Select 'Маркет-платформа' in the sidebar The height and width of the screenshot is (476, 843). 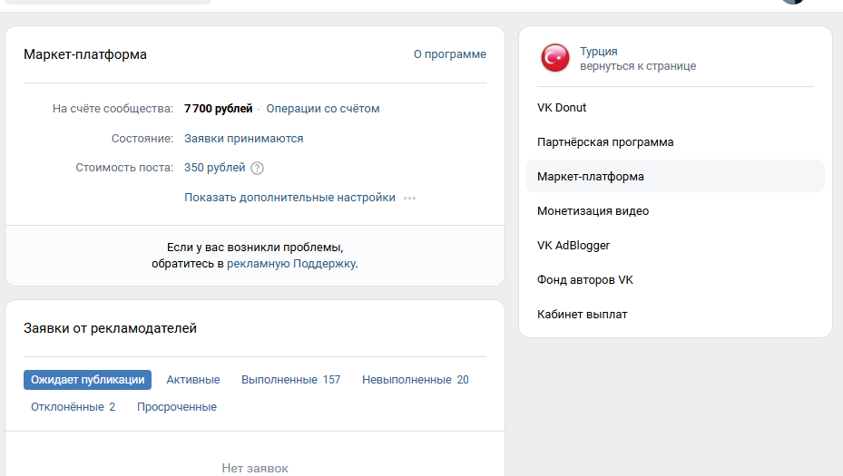coord(675,176)
